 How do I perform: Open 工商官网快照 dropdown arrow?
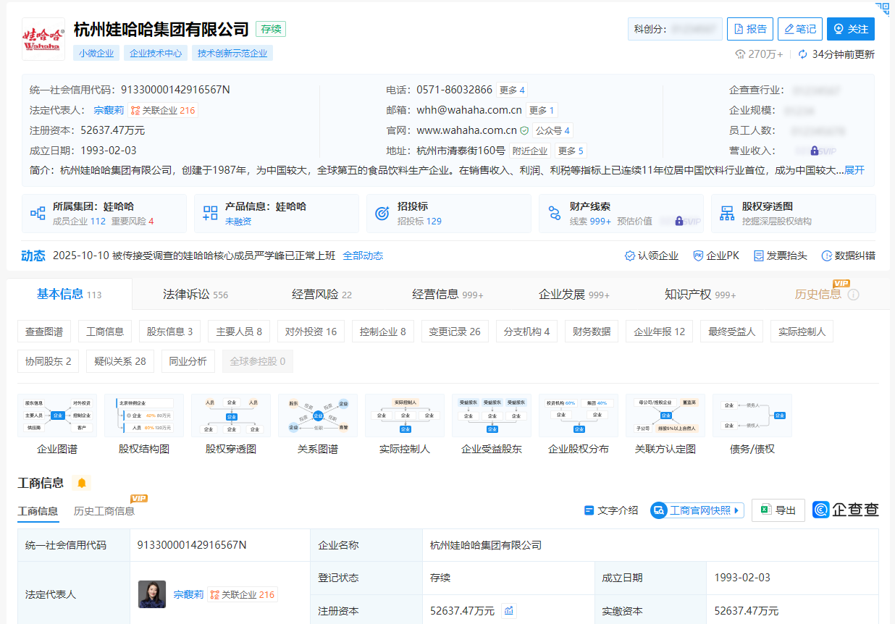coord(737,510)
